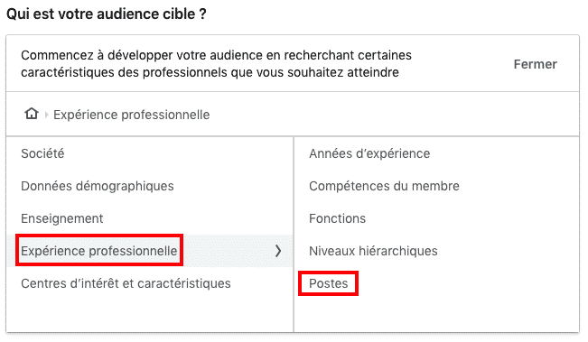Select the highlighted Expérience professionnelle row
Screen dimensions: 588x342
(149, 251)
